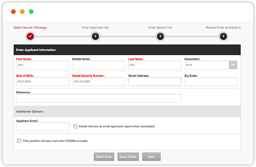Click the 'Date of Birth:' label
Screen dimensions: 256x167
coord(25,76)
